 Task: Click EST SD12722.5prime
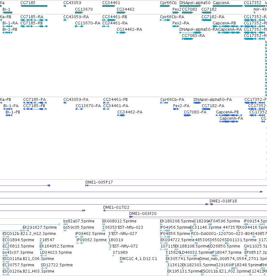pyautogui.click(x=57, y=265)
